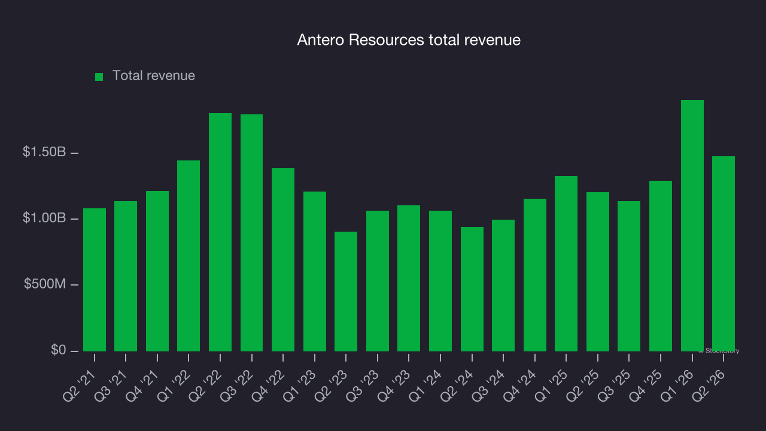Select the $1.50B y-axis label
766x431 pixels.
[x=44, y=153]
